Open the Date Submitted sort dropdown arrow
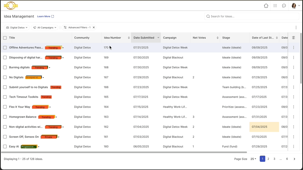 [158, 38]
